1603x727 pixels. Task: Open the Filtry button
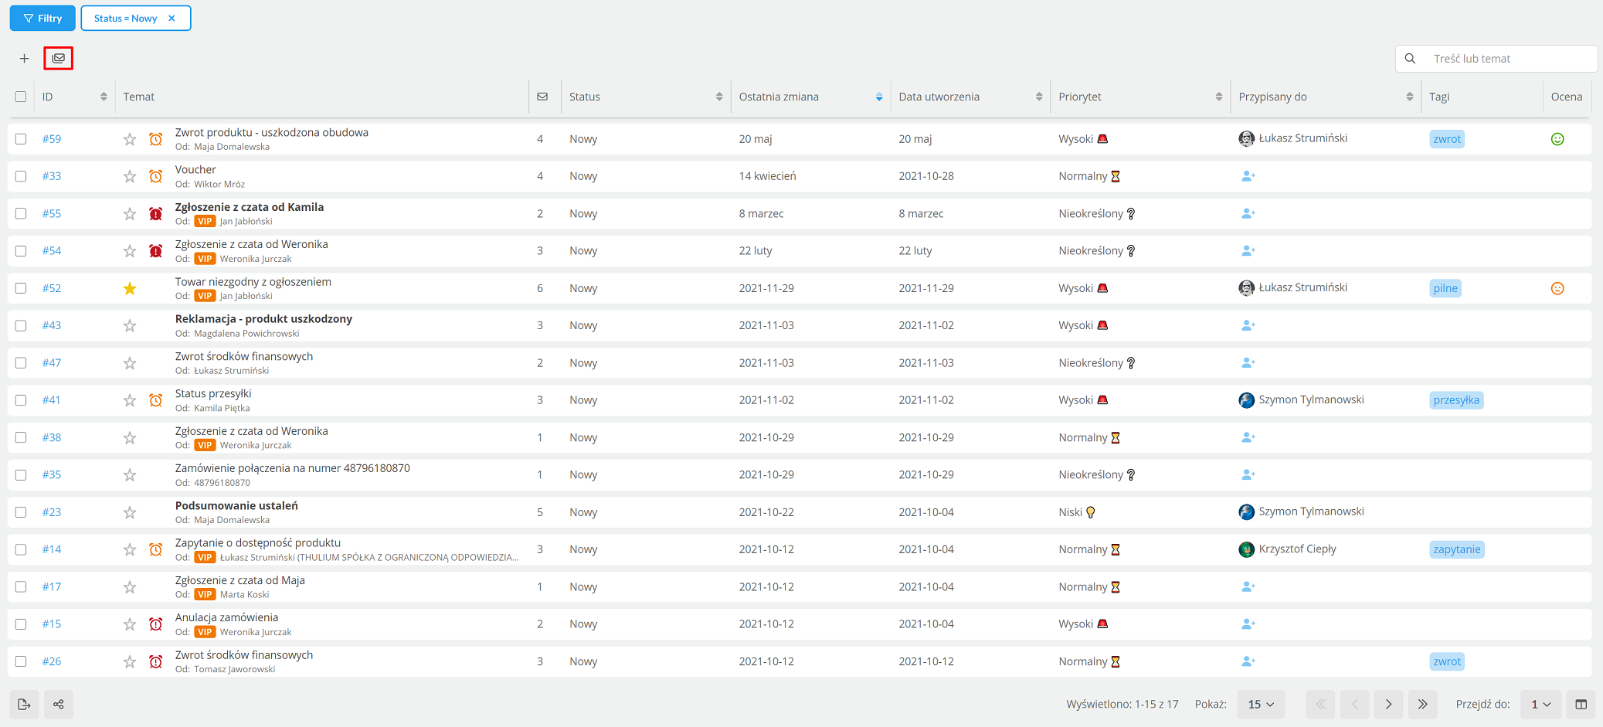(42, 18)
